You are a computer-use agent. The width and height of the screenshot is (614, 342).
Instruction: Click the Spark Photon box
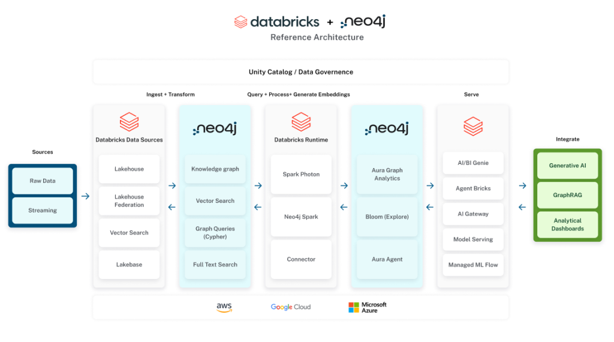coord(301,175)
